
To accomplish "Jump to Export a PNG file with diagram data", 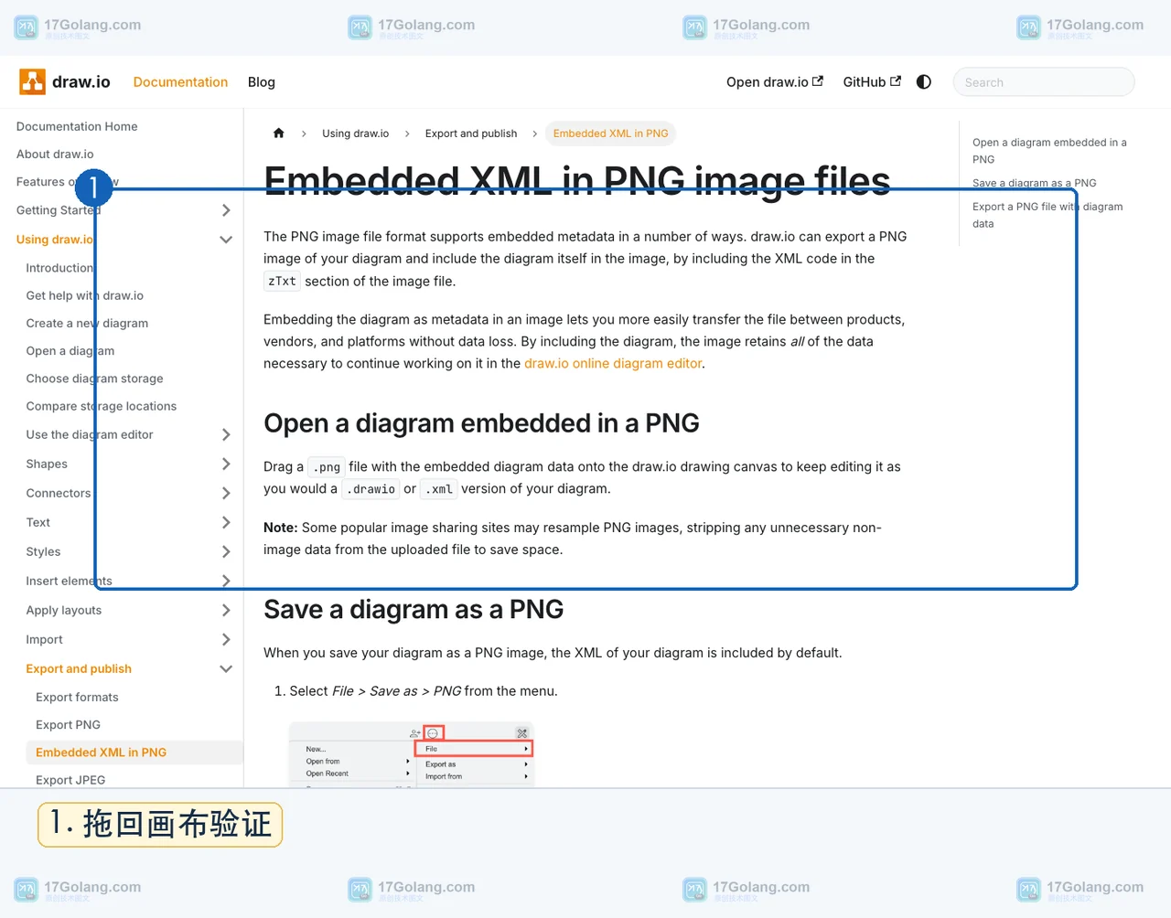I will [x=1047, y=215].
